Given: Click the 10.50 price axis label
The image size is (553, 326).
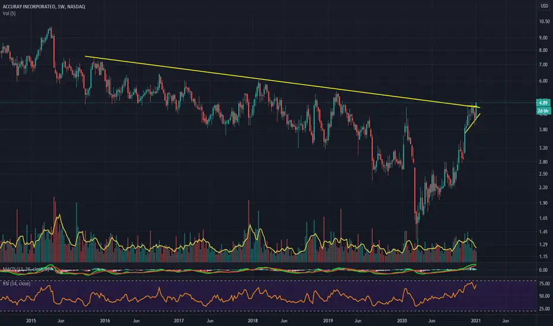Looking at the screenshot, I should 544,21.
